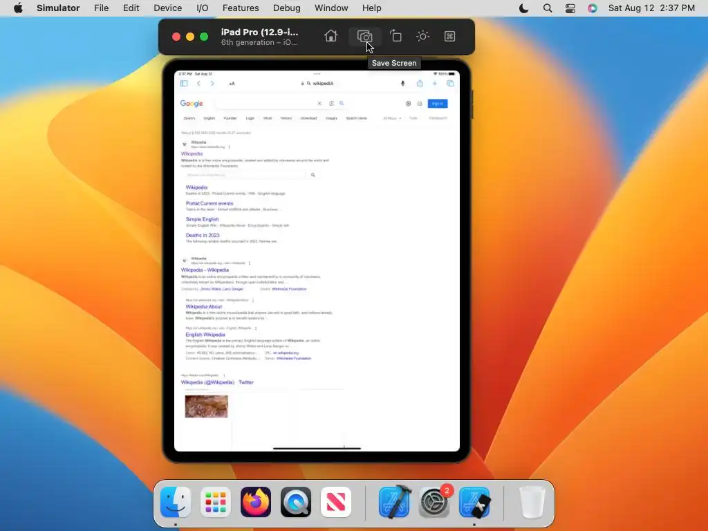Open the Safari tab overview icon
Screen dimensions: 708x531
[450, 84]
